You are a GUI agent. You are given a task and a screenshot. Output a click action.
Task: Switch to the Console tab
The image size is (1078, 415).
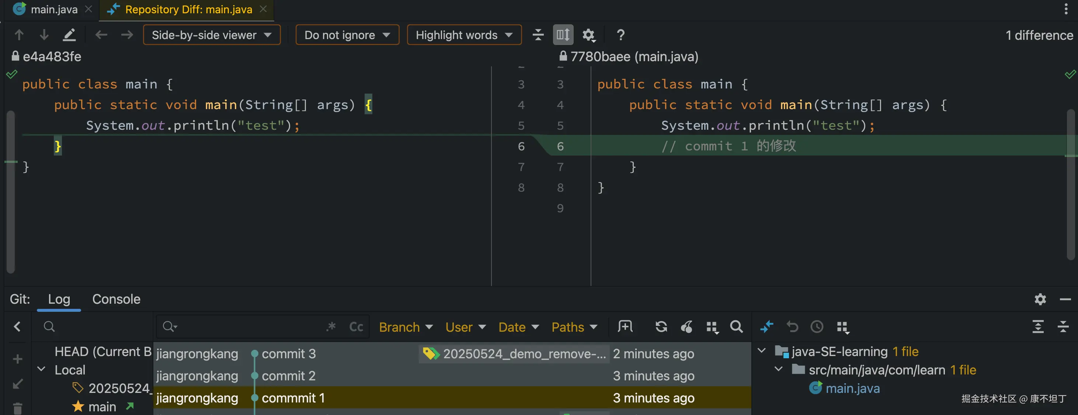(x=116, y=299)
